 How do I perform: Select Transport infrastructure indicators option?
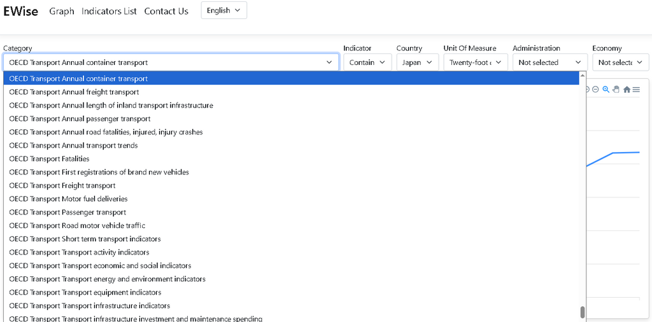291,305
